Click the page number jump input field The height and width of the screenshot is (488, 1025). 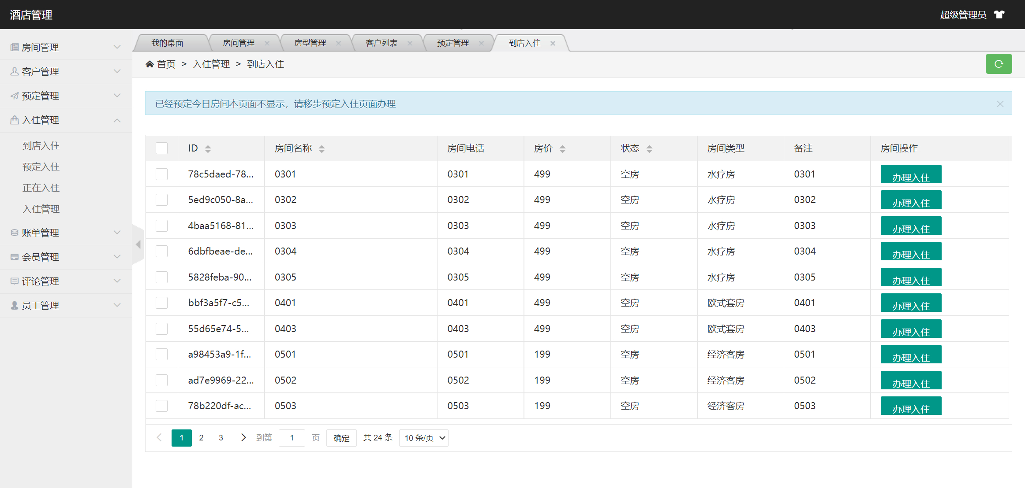[292, 438]
